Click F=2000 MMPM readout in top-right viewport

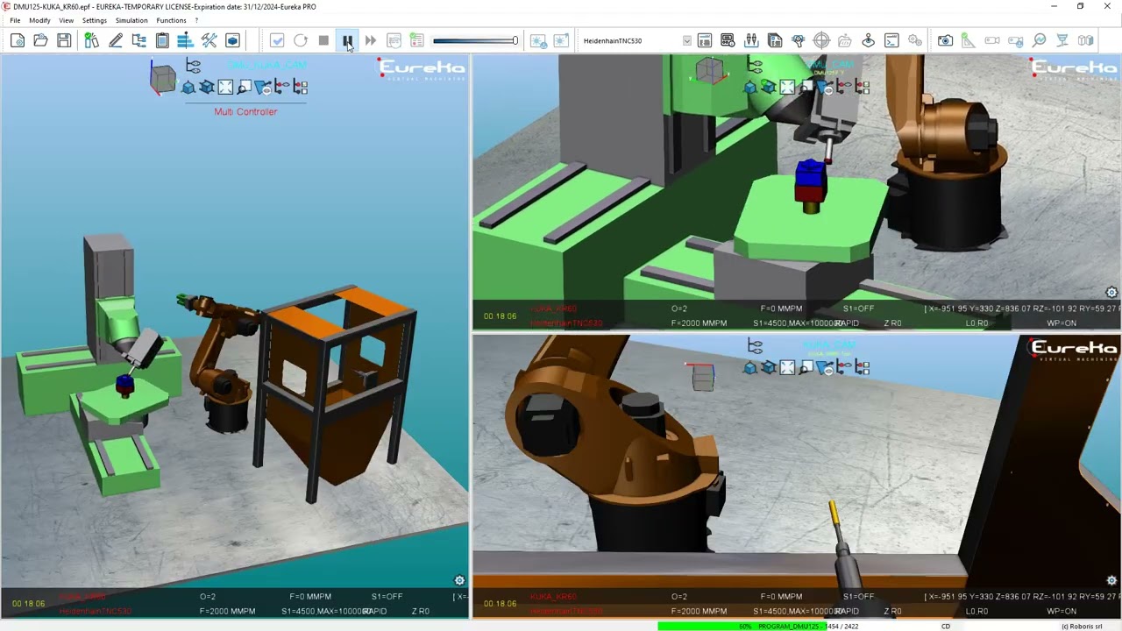[x=699, y=323]
